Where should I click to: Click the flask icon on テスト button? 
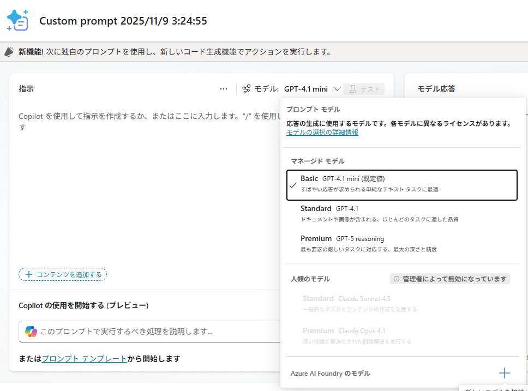coord(352,89)
